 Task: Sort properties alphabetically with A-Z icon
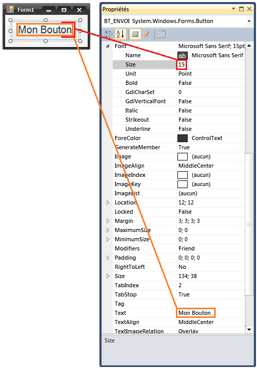(120, 34)
